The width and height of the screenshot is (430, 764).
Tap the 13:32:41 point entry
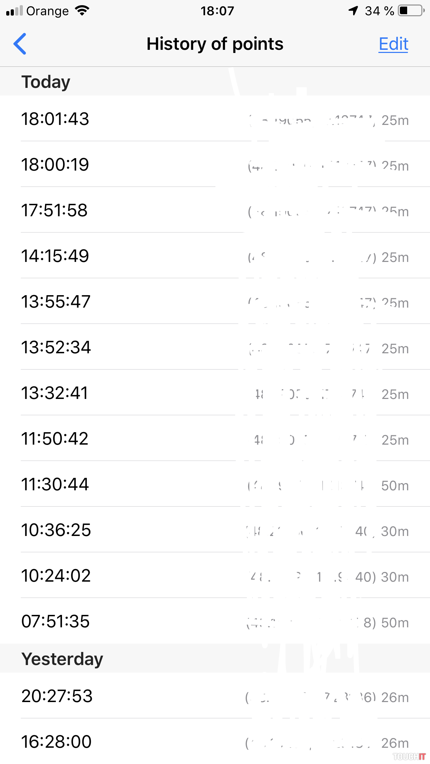click(215, 393)
